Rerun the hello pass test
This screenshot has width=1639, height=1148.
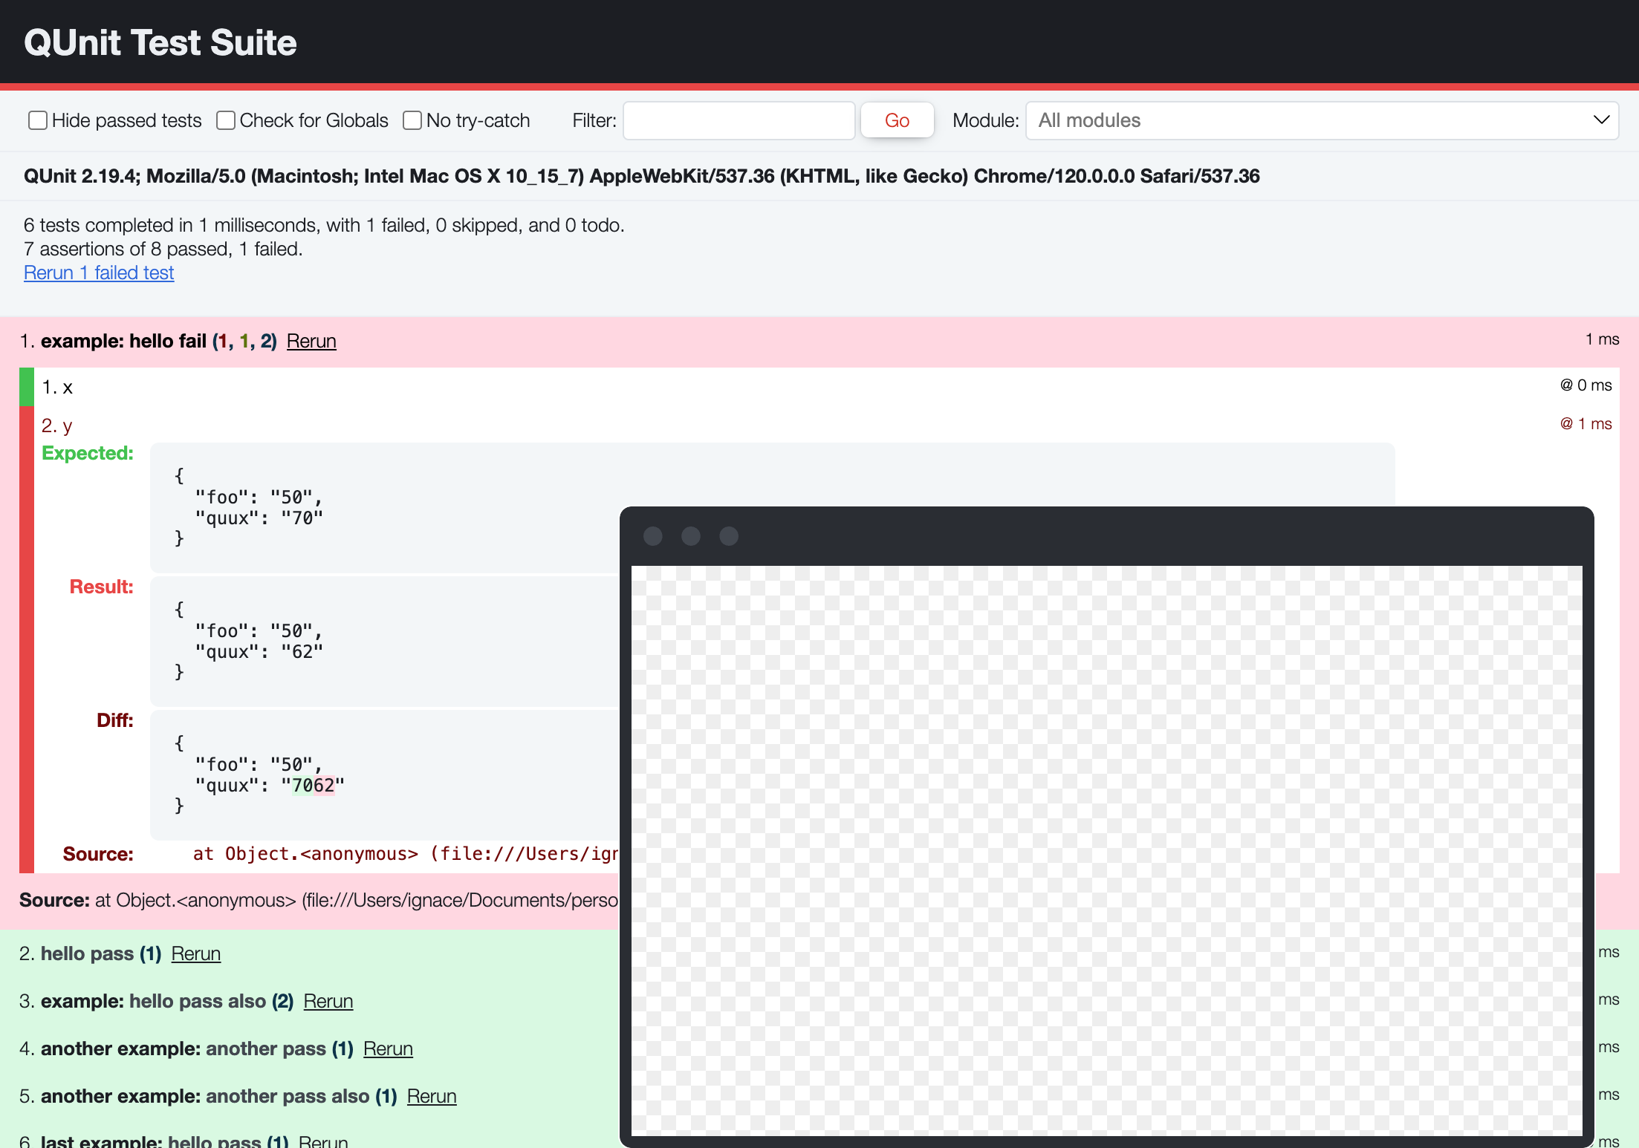click(x=196, y=953)
